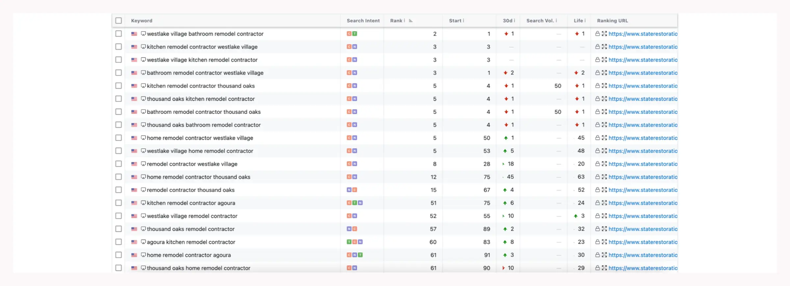The height and width of the screenshot is (286, 790).
Task: Click the desktop icon beside 'remodel contractor westlake village'
Action: point(143,164)
